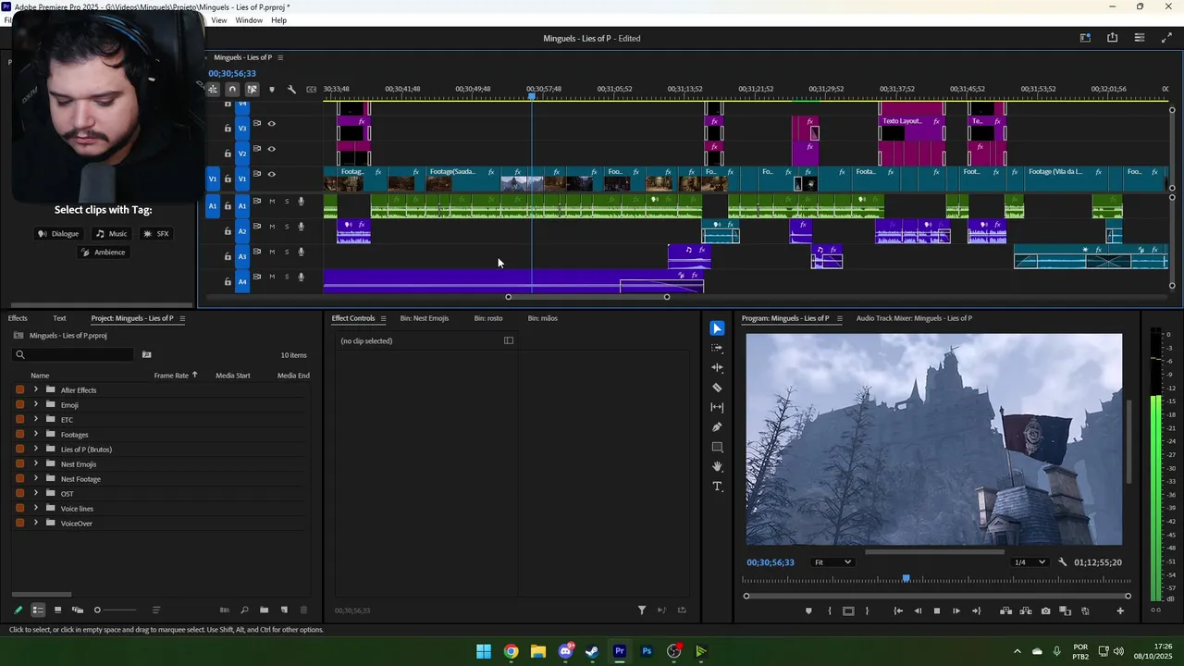
Task: Adjust the Project panel thumbnail zoom slider
Action: (x=115, y=610)
